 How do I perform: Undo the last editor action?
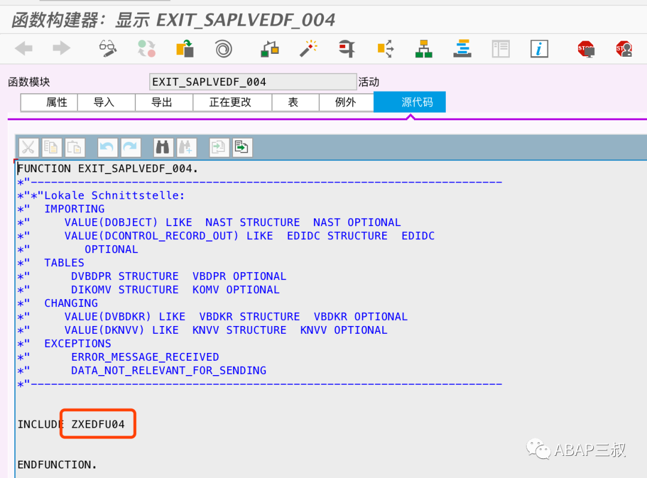pos(107,147)
